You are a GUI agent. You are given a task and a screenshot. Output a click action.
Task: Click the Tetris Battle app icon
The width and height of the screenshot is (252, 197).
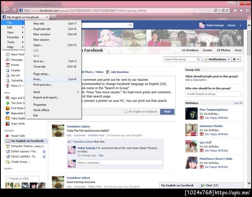click(8, 118)
